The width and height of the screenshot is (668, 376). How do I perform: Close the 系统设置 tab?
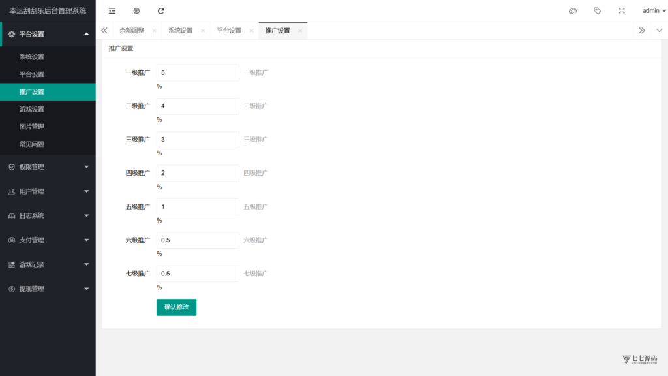(x=203, y=31)
